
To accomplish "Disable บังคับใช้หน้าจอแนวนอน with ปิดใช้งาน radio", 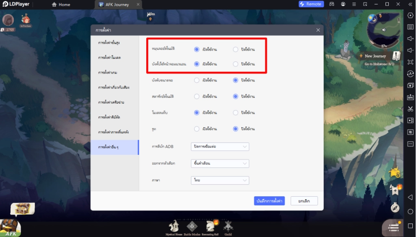I will [x=235, y=64].
